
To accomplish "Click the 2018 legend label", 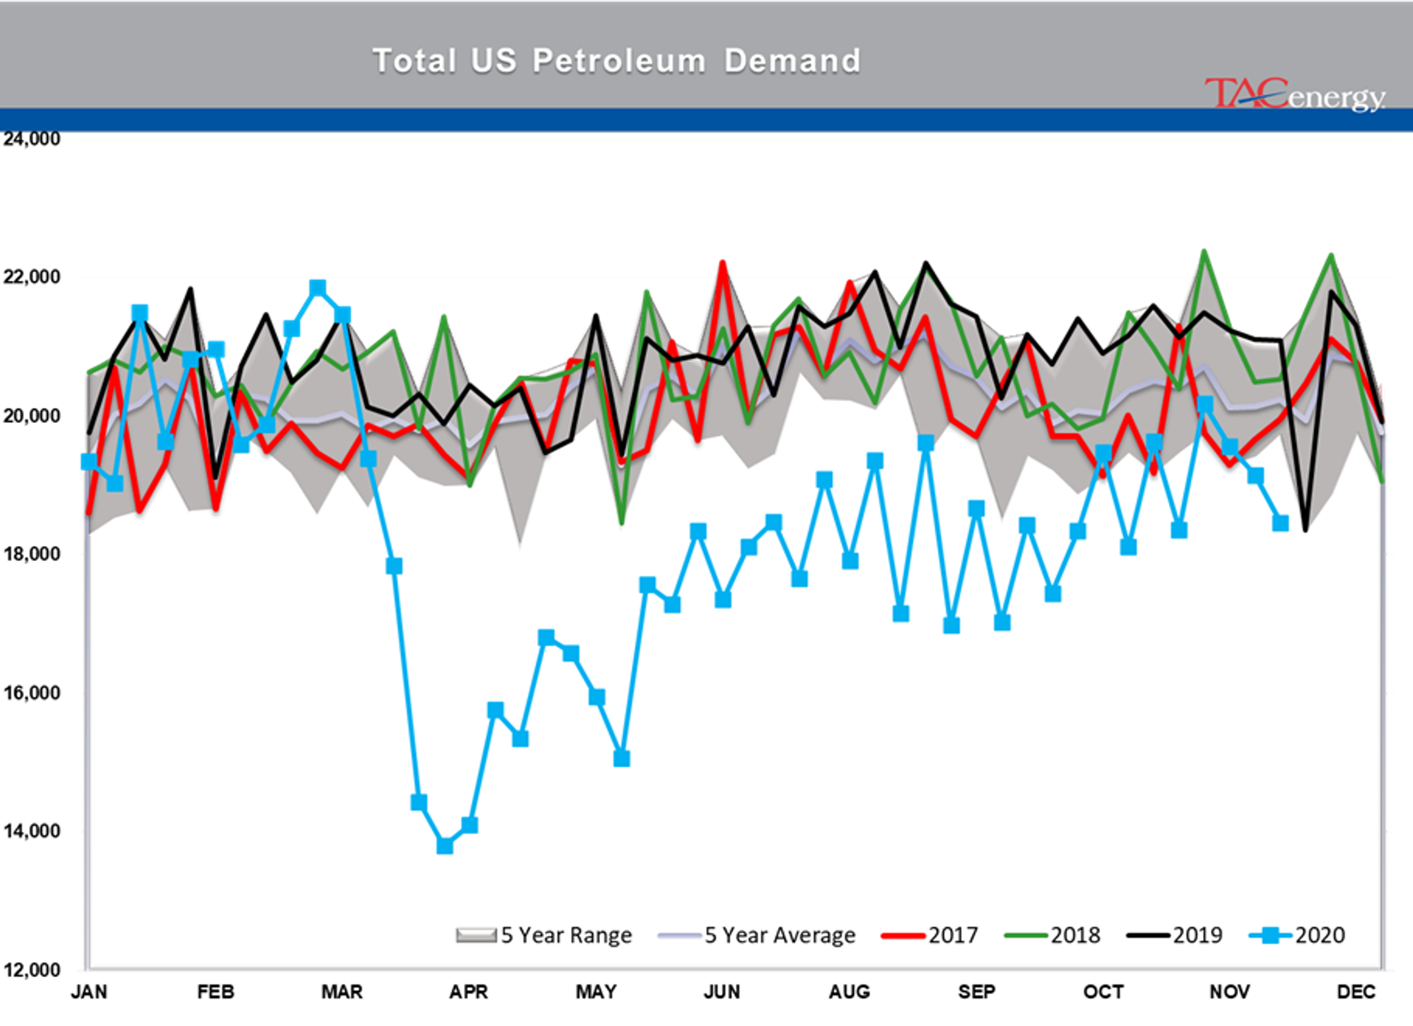I will point(1076,935).
